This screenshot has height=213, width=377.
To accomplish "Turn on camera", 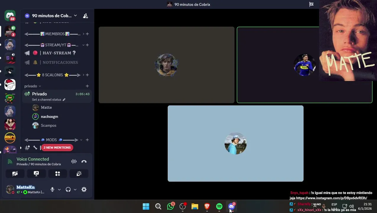I will [x=15, y=174].
